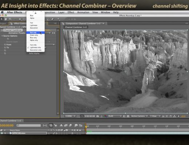This screenshot has height=145, width=189.
Task: Open the magnification ratio 100% dropdown
Action: (70, 116)
